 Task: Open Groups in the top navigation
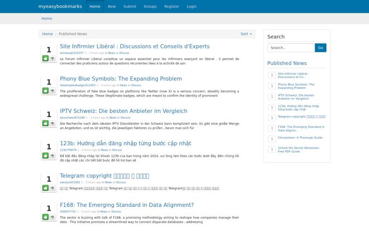point(150,6)
